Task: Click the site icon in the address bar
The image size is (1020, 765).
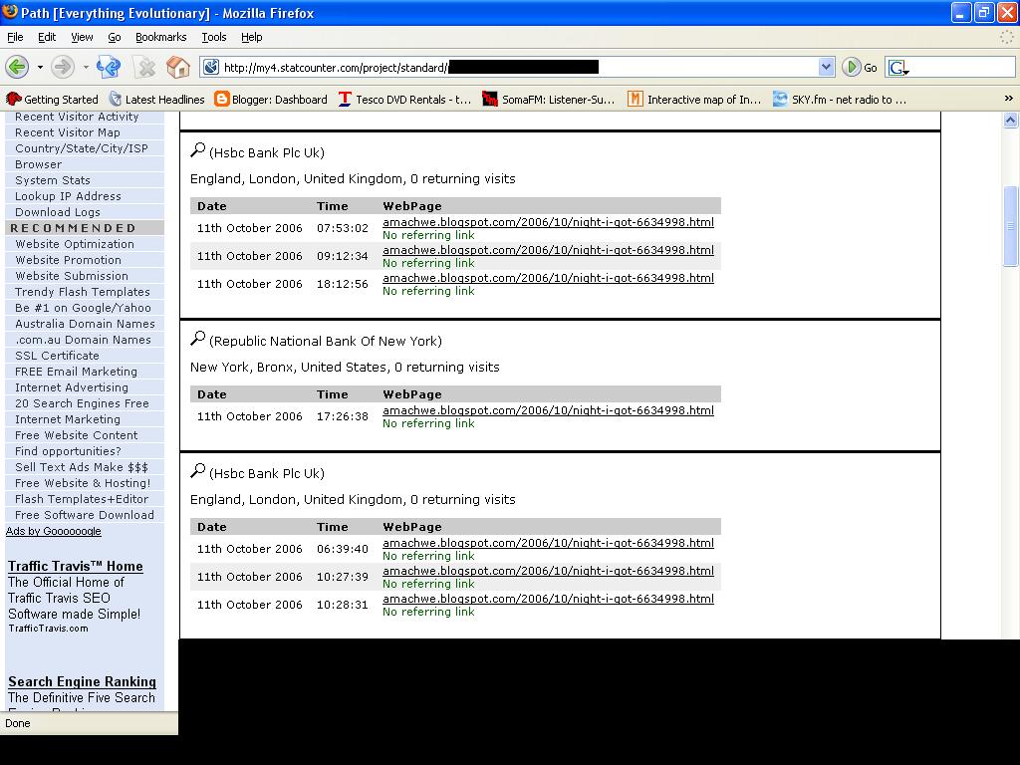Action: (211, 67)
